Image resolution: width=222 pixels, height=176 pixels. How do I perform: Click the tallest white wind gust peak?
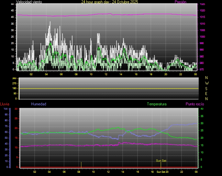[x=50, y=22]
